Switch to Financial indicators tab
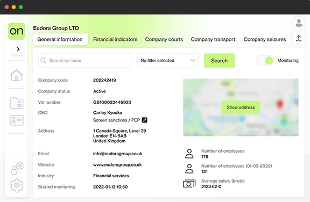310x202 pixels. 115,39
